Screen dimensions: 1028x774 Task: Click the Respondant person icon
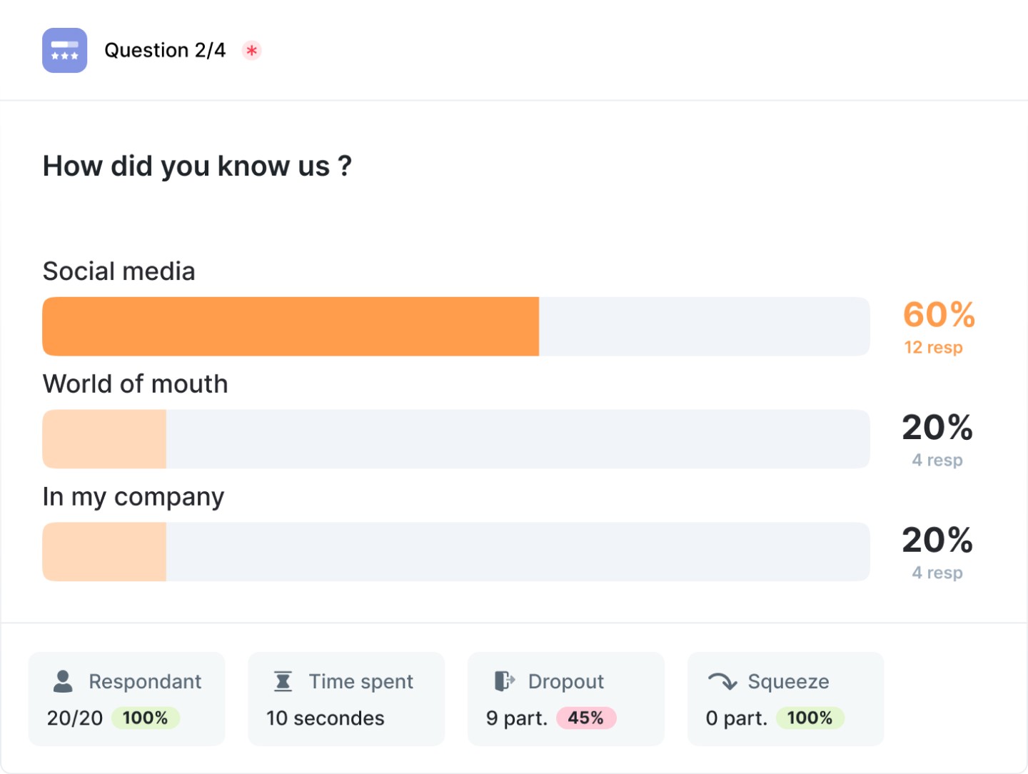(x=63, y=681)
